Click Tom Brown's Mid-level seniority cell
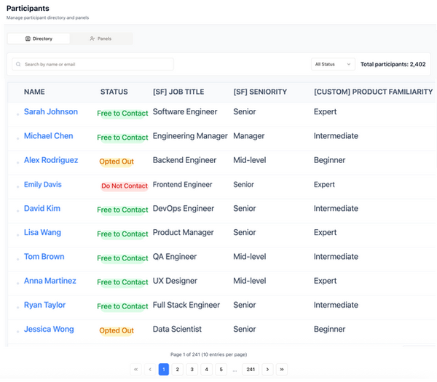This screenshot has height=382, width=437. [250, 257]
